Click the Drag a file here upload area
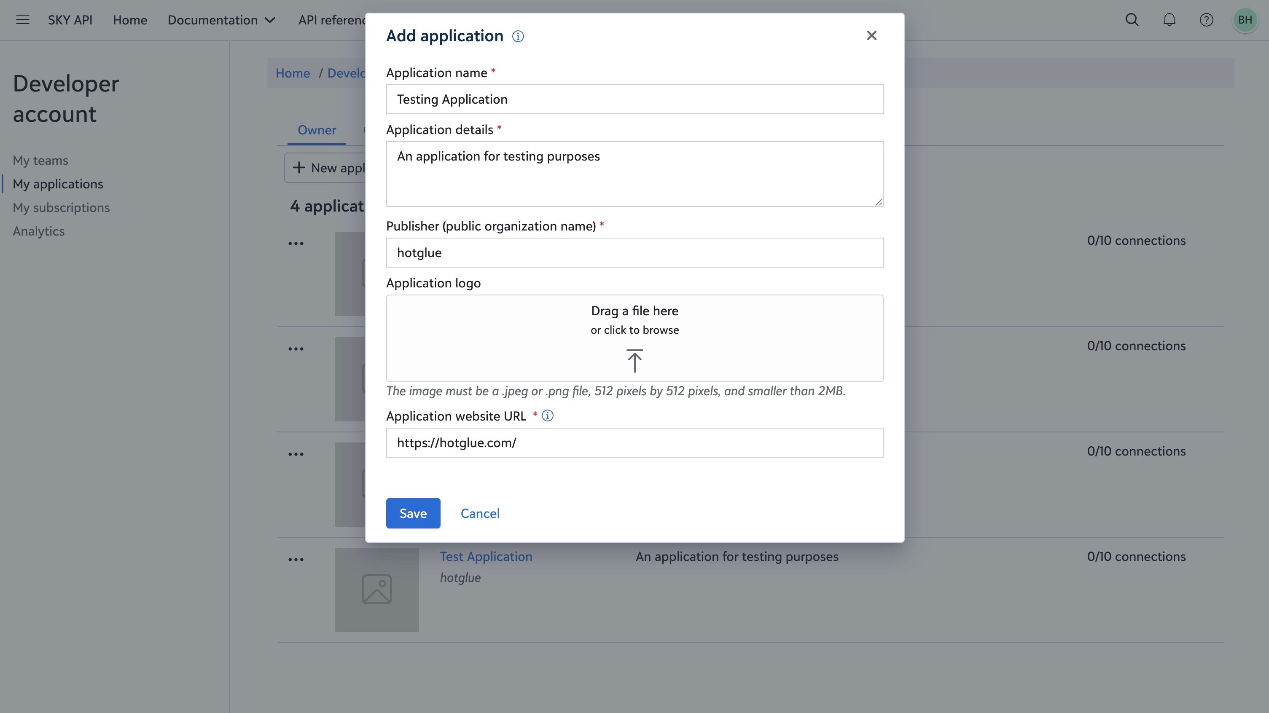Viewport: 1269px width, 713px height. point(634,338)
